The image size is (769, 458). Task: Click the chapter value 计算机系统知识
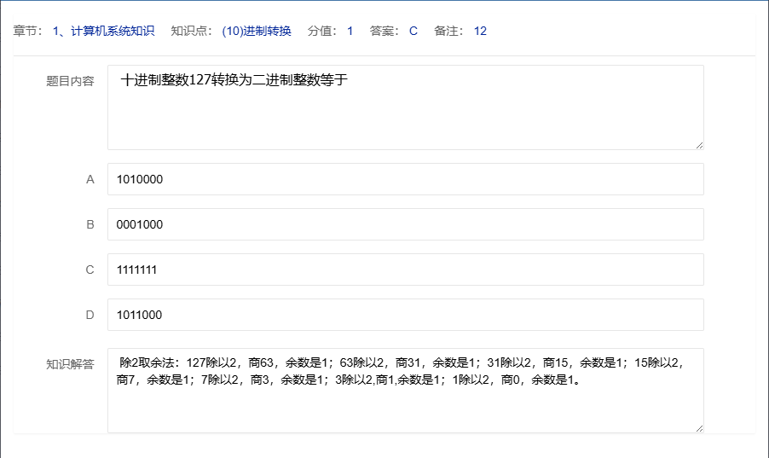tap(103, 32)
